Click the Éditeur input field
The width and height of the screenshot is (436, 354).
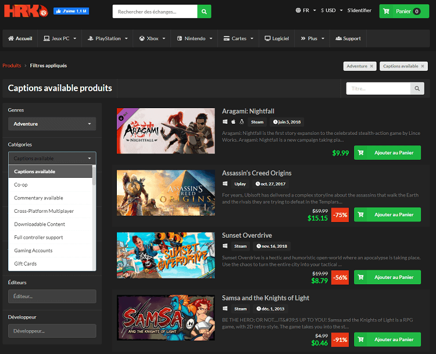pyautogui.click(x=52, y=296)
